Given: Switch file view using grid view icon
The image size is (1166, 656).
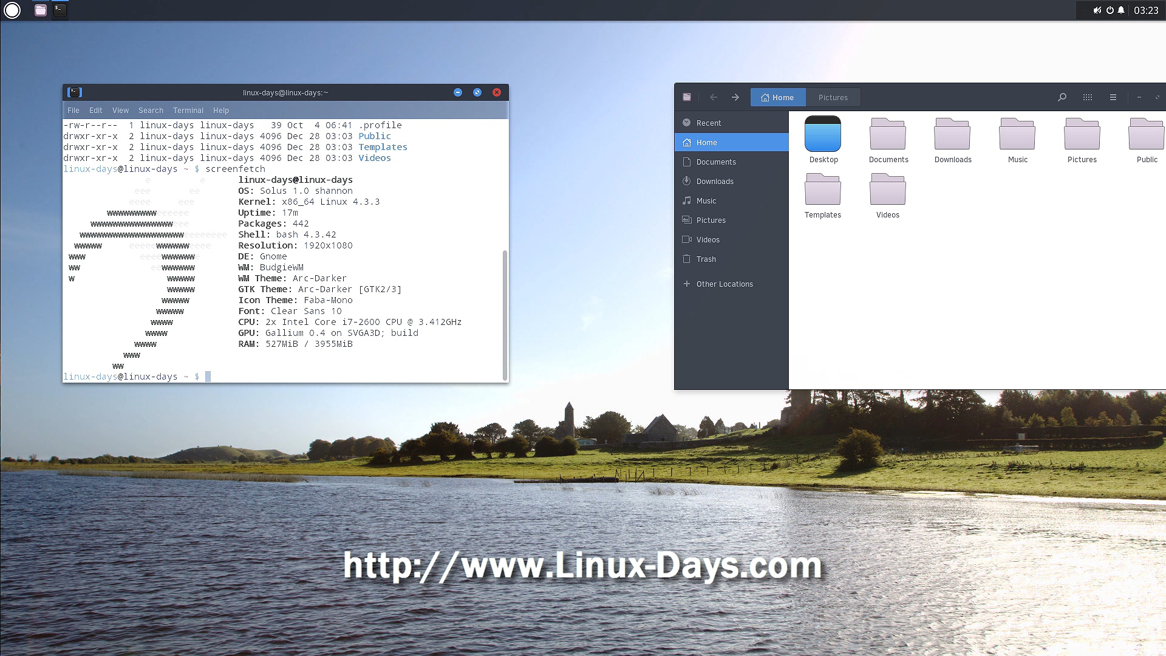Looking at the screenshot, I should tap(1088, 97).
